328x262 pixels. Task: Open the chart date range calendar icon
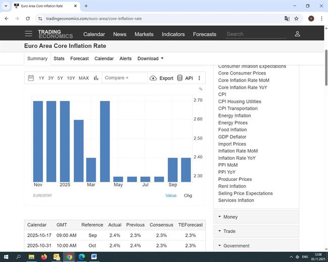tap(31, 78)
